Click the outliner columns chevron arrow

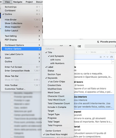click(x=113, y=62)
